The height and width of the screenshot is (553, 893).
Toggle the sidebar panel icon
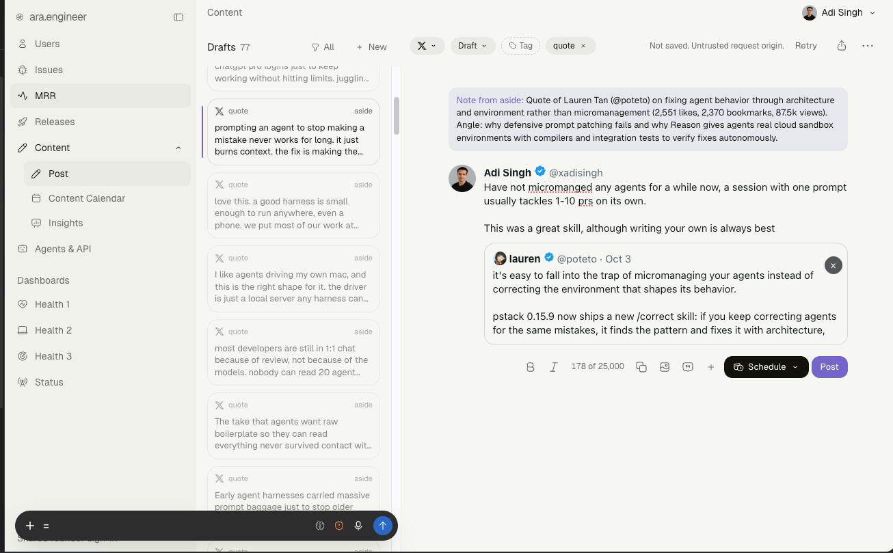[178, 17]
